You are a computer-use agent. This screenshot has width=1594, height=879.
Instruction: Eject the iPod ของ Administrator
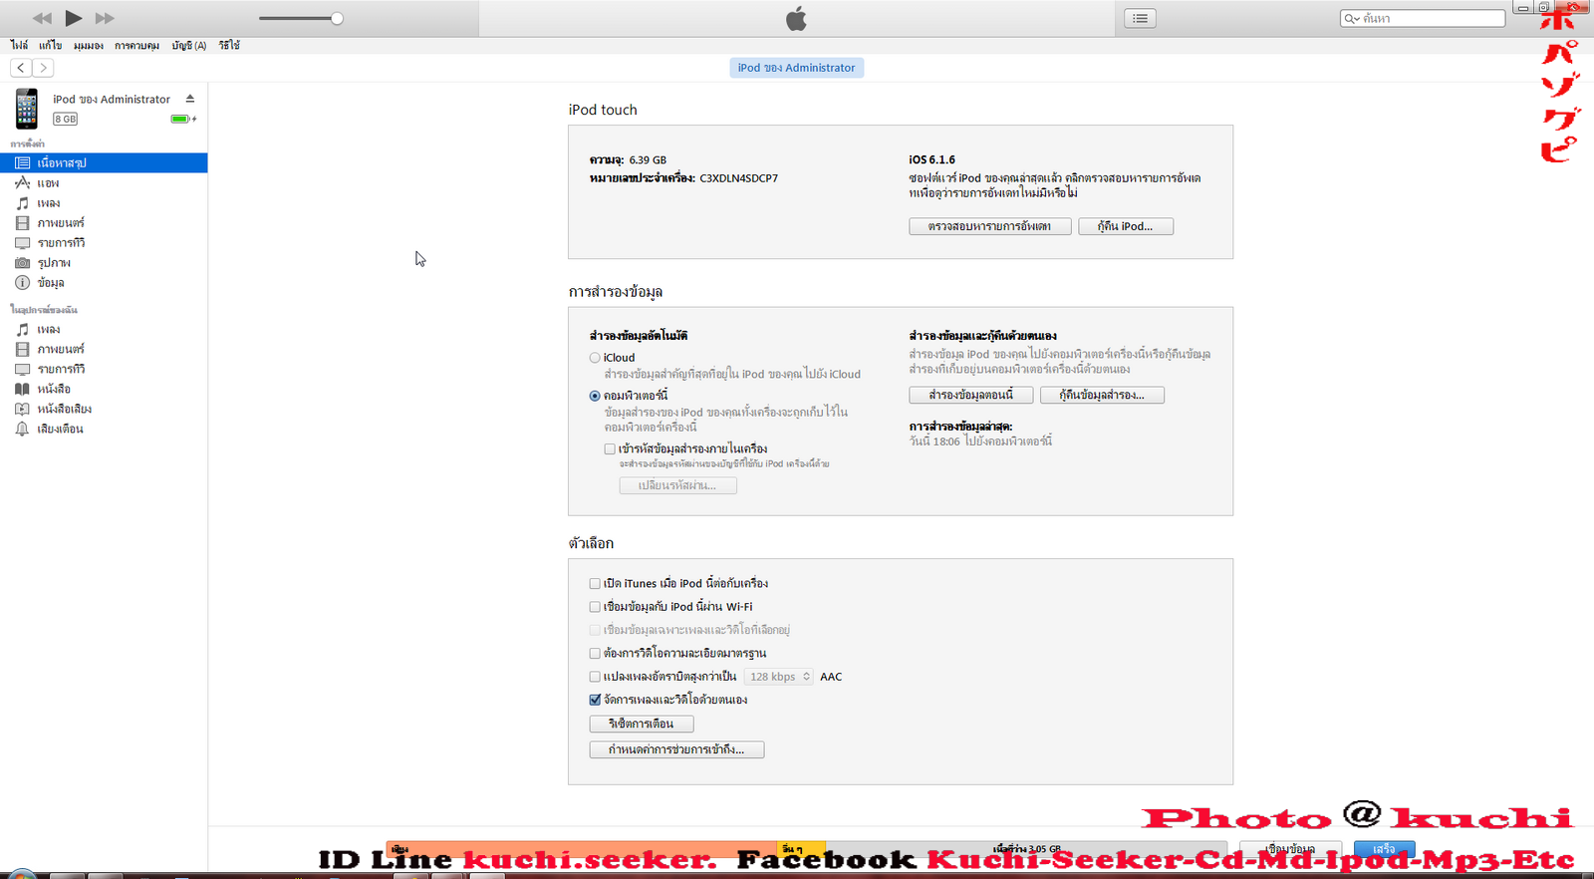click(189, 99)
